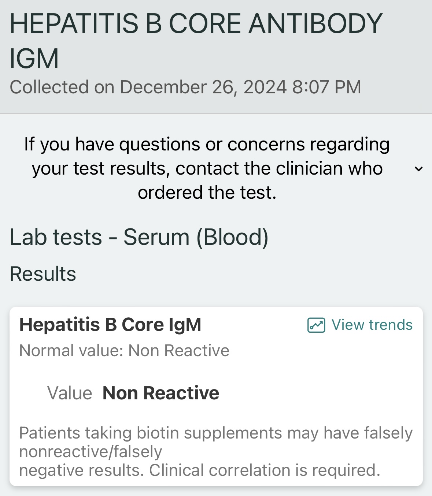
Task: Select the Lab tests - Serum (Blood) heading
Action: coord(139,237)
